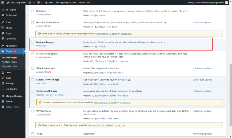
Task: Click the updates icon in admin bar
Action: click(30, 2)
